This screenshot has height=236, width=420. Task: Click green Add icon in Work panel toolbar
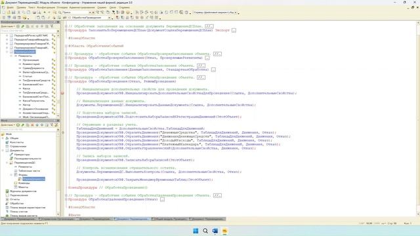click(x=18, y=125)
